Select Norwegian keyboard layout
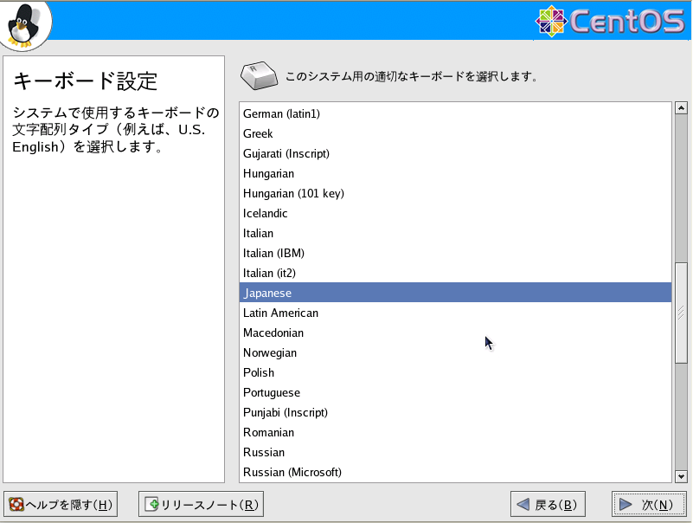Viewport: 693px width, 523px height. pos(455,352)
